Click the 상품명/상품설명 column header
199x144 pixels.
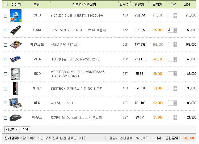point(84,5)
